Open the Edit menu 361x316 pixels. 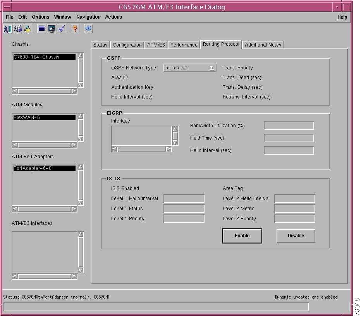coord(22,17)
